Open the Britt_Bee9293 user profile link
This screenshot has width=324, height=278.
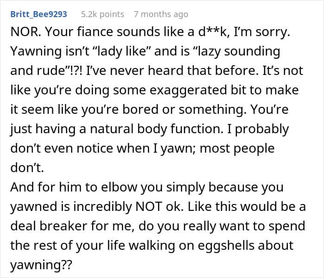click(x=38, y=14)
